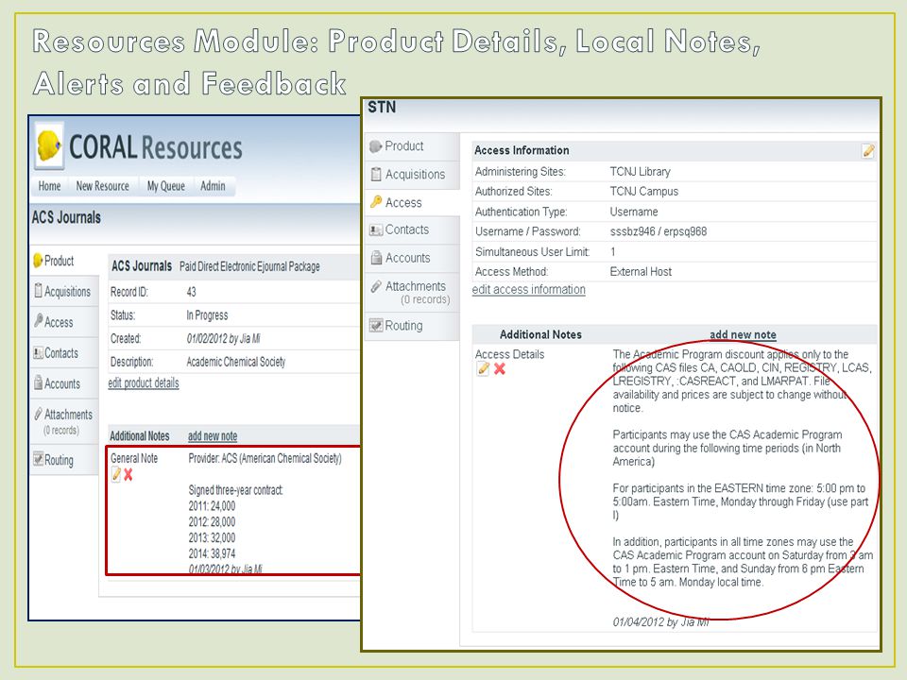
Task: Click the edit access information link
Action: [x=529, y=290]
